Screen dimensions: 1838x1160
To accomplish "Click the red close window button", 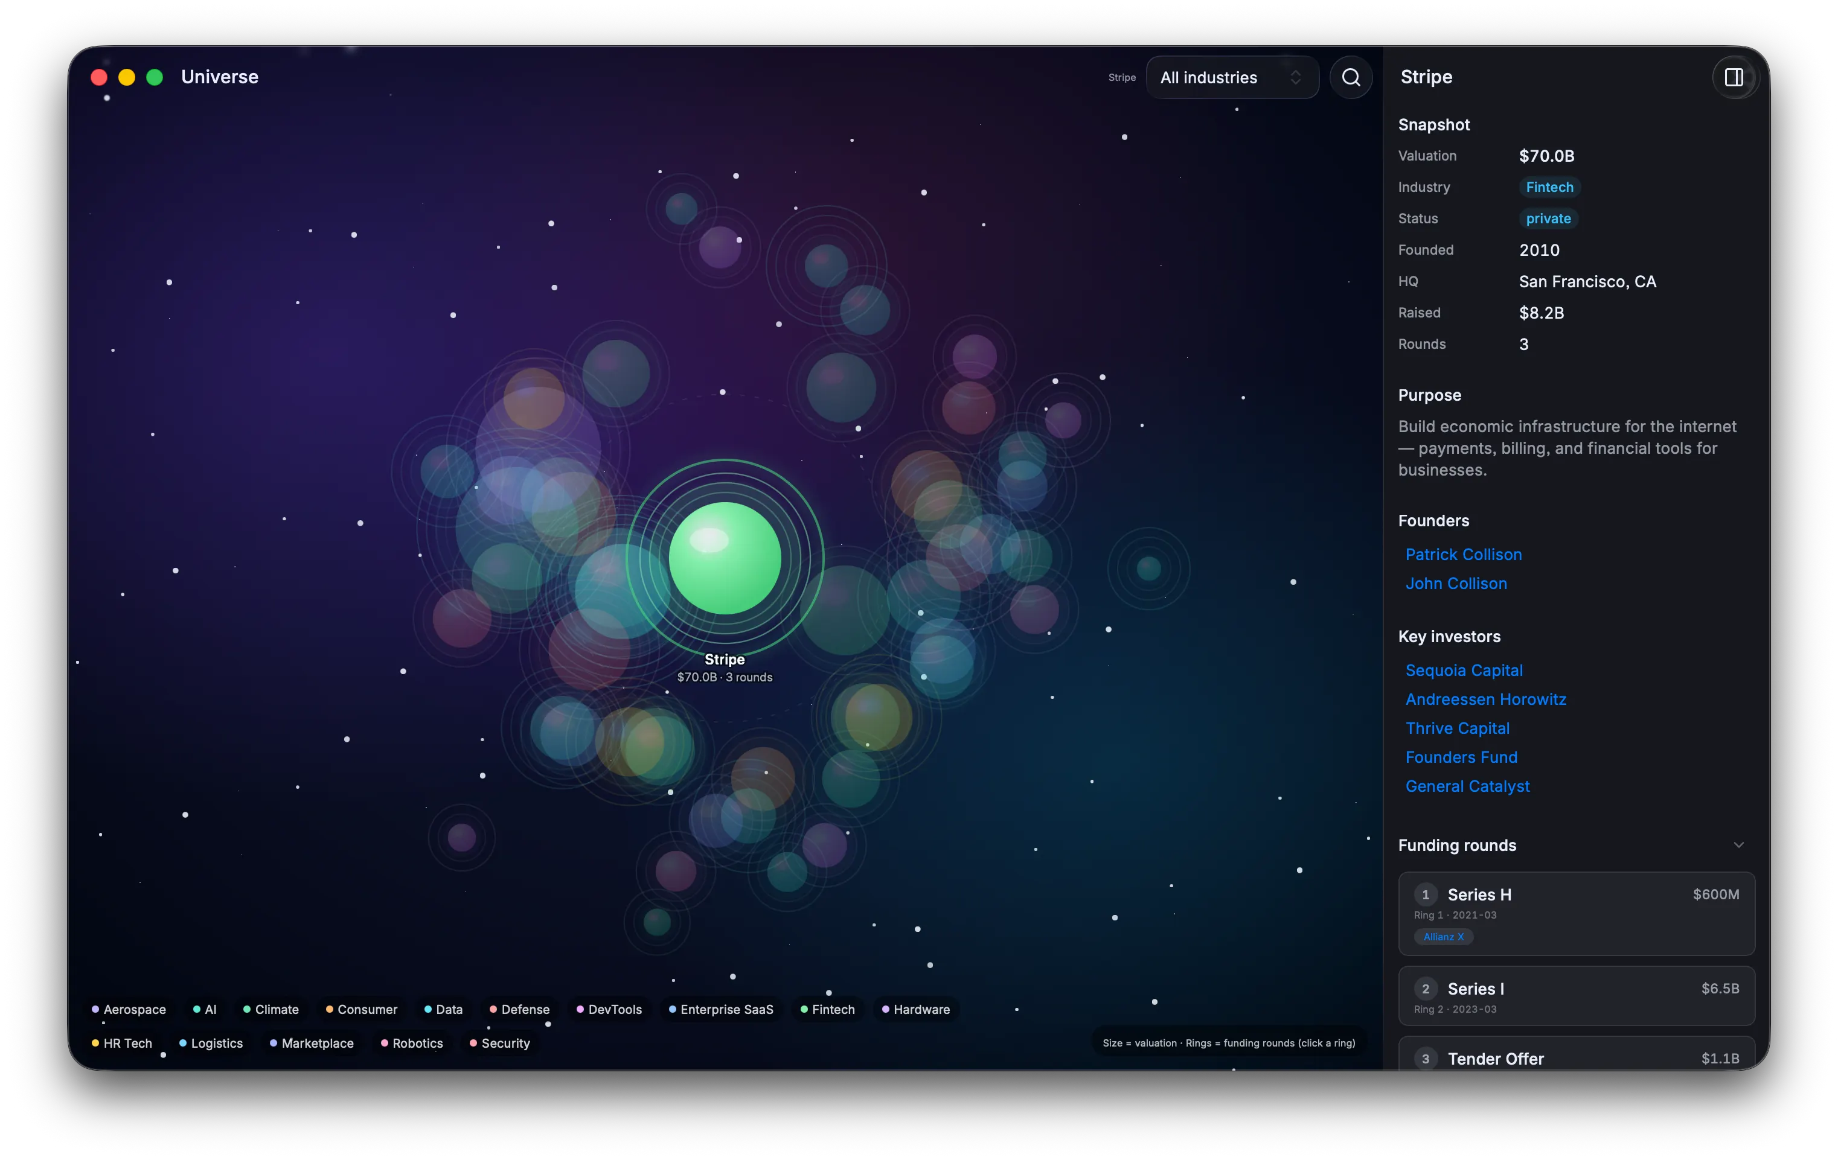I will pyautogui.click(x=98, y=77).
